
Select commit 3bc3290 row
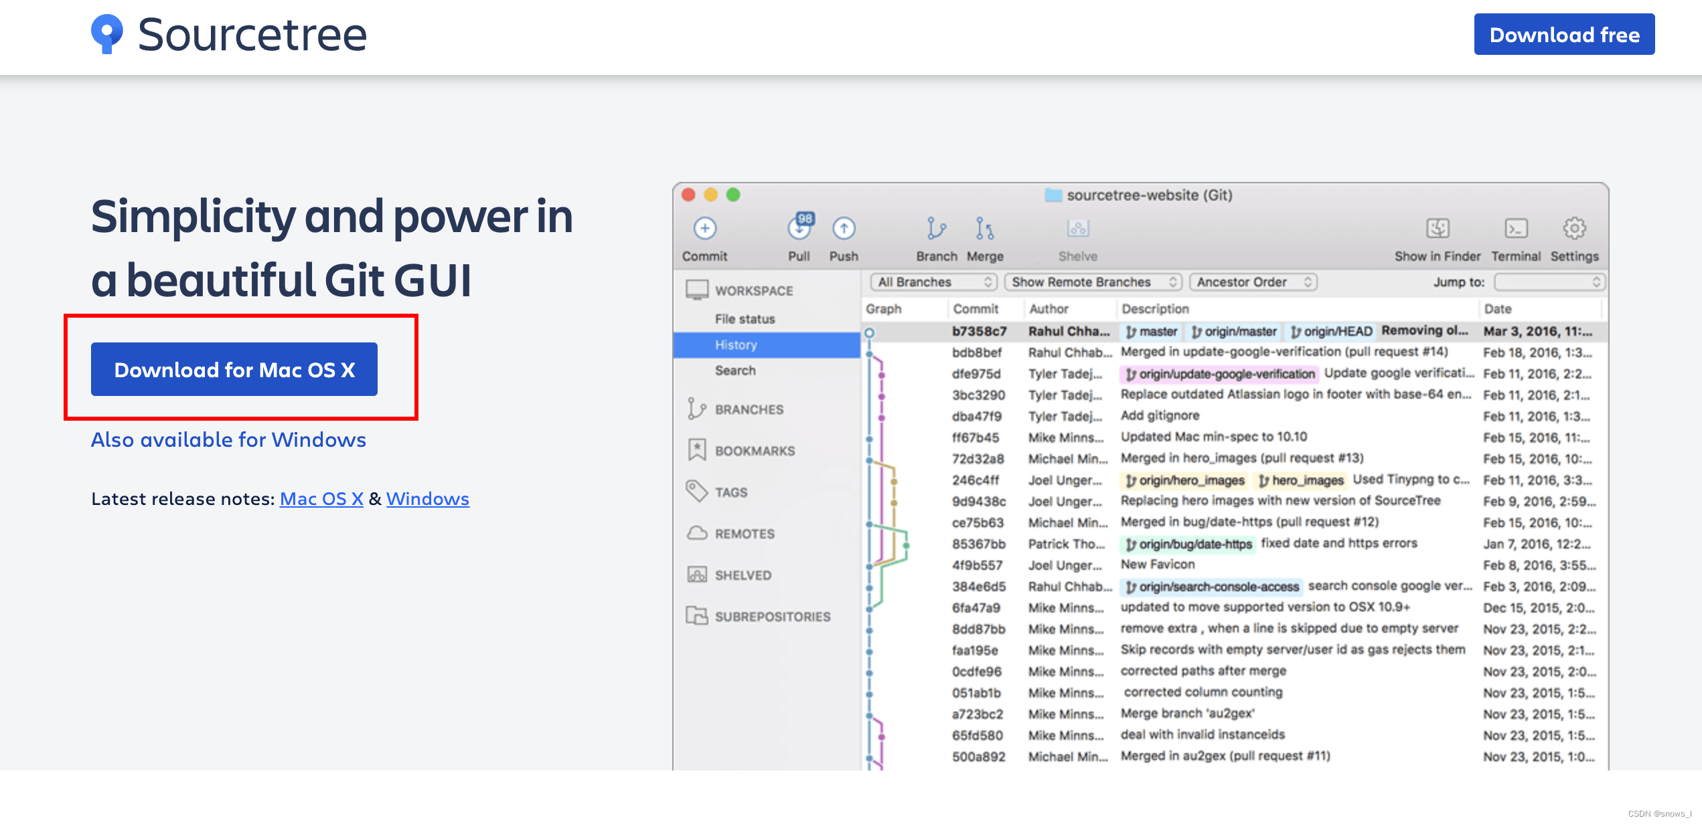point(1234,395)
